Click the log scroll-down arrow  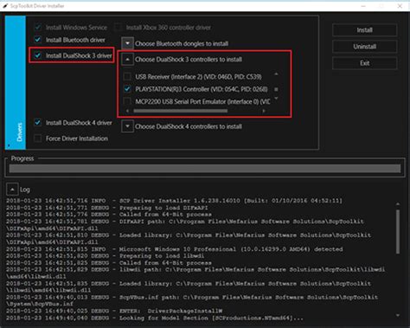pos(398,316)
